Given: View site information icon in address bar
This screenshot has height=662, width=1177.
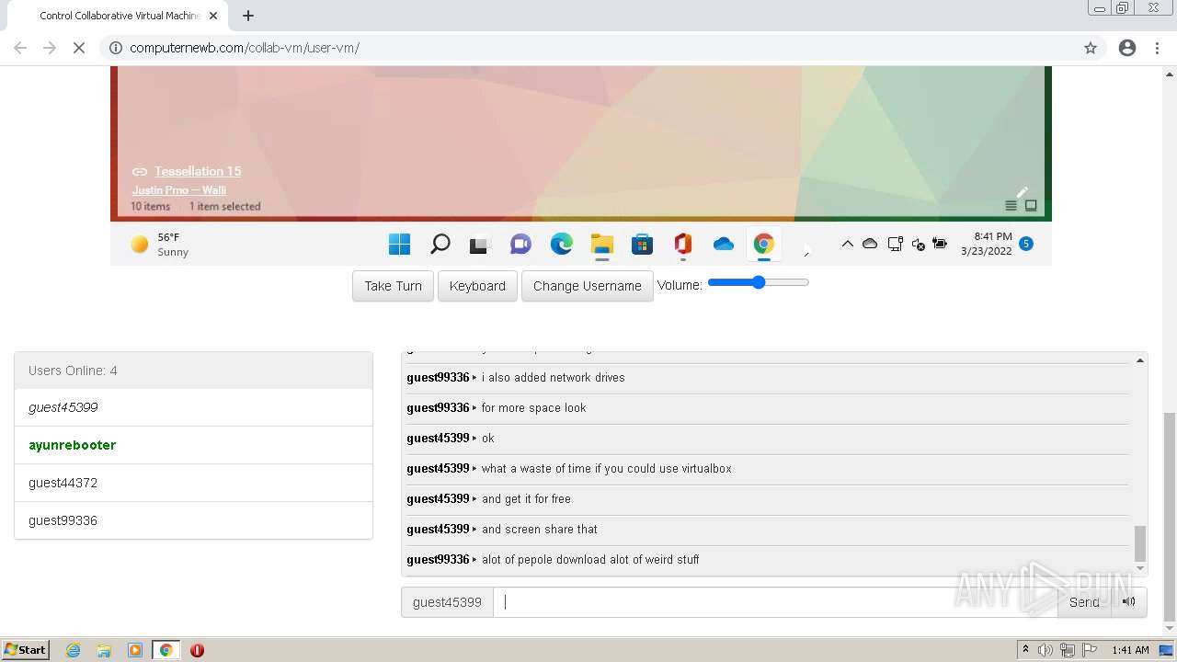Looking at the screenshot, I should 116,48.
